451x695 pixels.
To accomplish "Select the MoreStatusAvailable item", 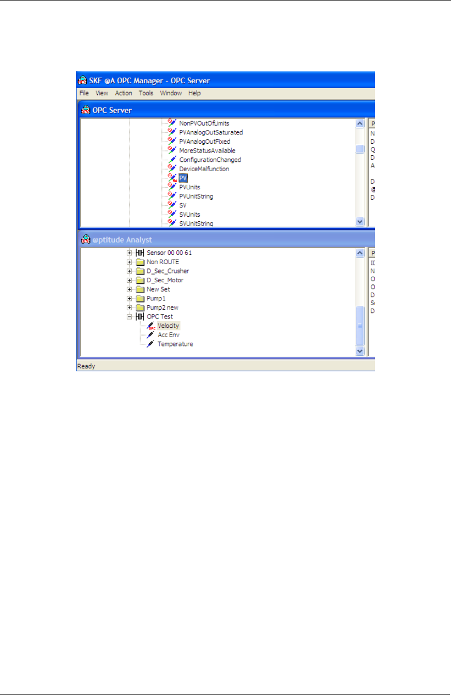I will tap(207, 150).
